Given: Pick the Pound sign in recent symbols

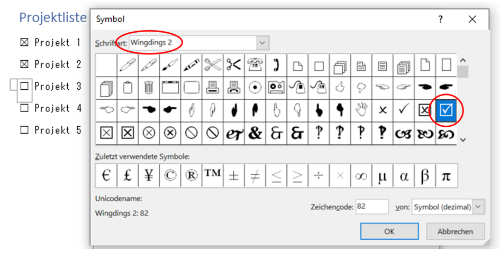Looking at the screenshot, I should pyautogui.click(x=128, y=176).
